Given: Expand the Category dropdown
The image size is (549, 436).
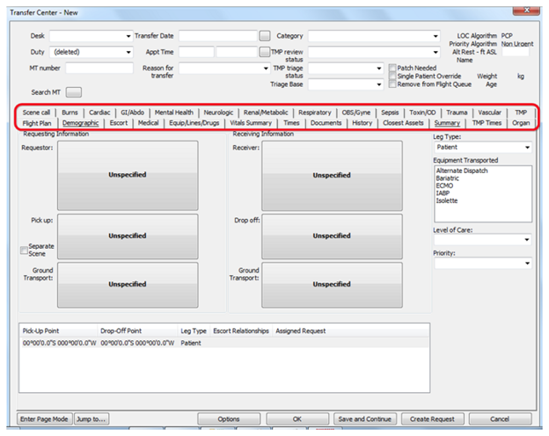Looking at the screenshot, I should coord(374,36).
